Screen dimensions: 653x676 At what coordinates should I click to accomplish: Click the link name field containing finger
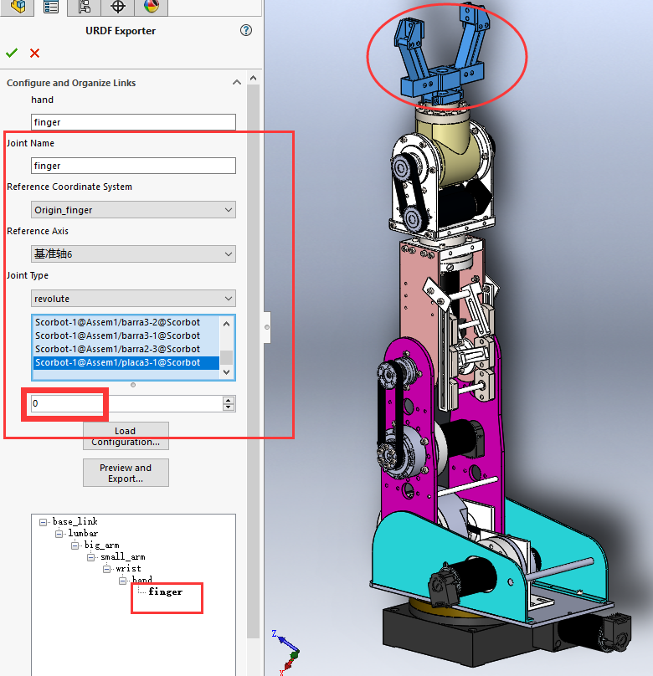point(133,122)
